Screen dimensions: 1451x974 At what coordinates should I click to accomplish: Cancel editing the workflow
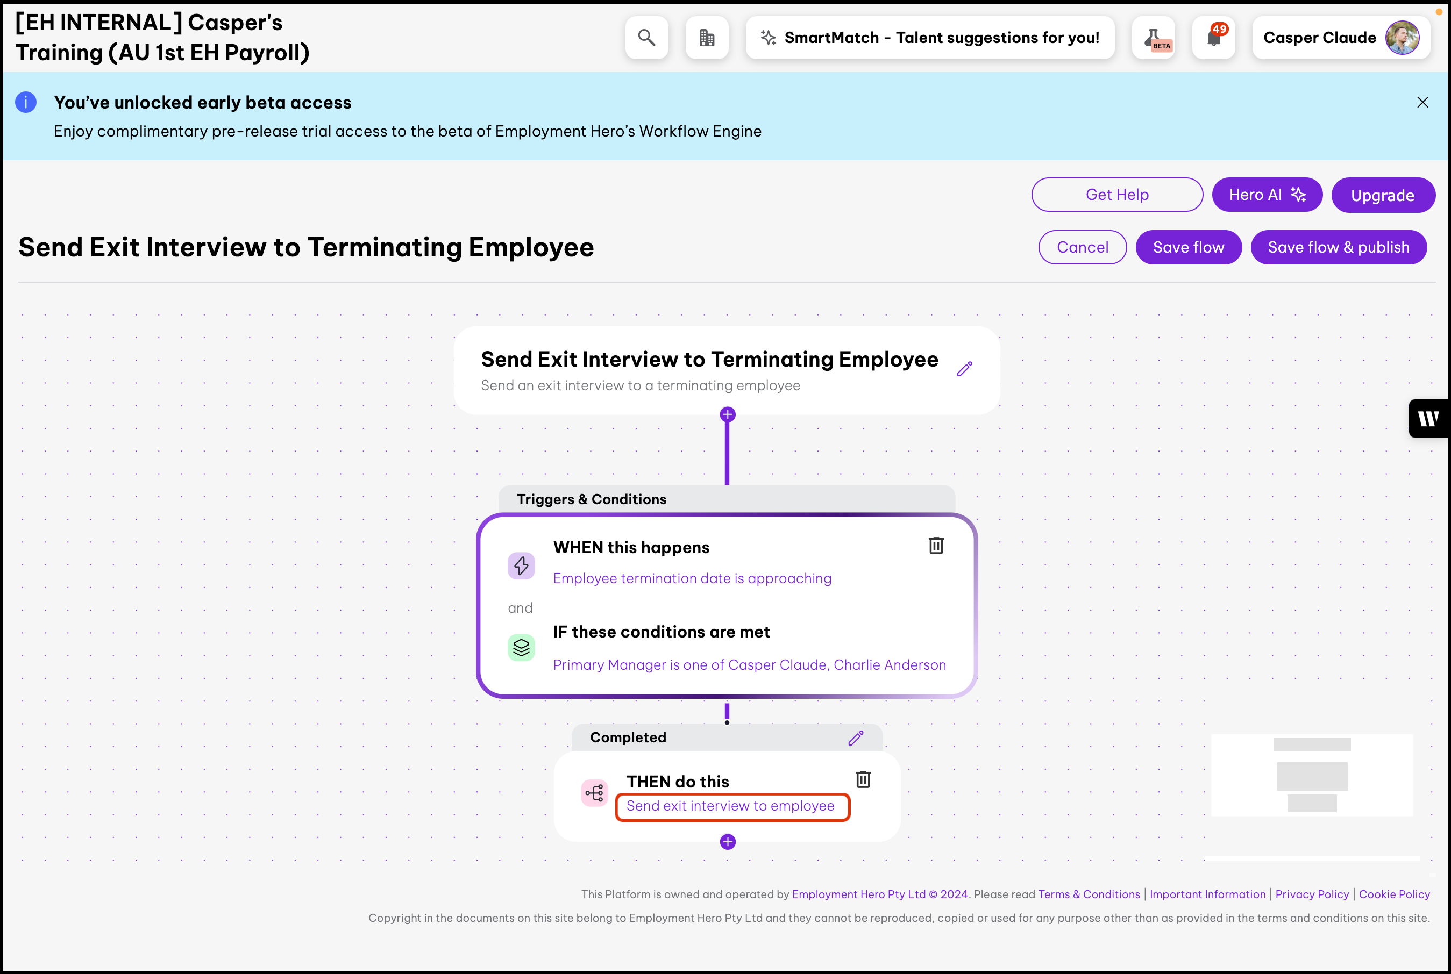[x=1082, y=247]
